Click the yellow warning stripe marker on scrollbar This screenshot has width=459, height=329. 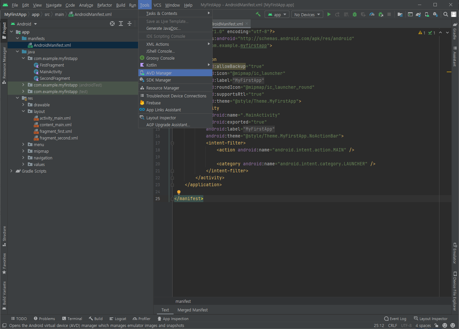click(x=449, y=72)
